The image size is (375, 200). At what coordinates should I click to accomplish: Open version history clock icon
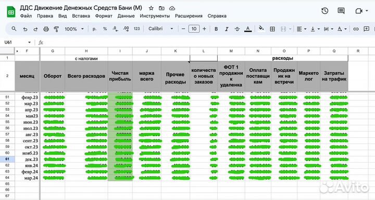tap(324, 11)
